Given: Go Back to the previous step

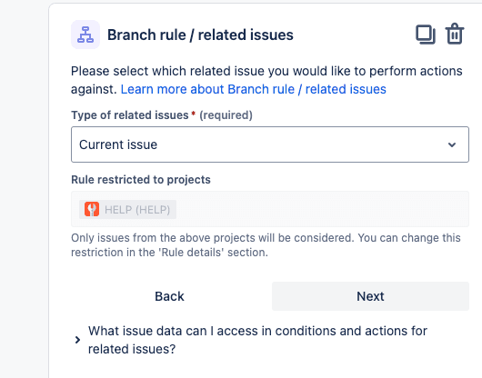Looking at the screenshot, I should click(x=169, y=296).
